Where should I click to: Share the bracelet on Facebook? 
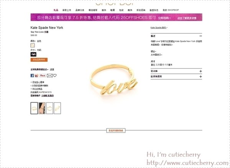pos(32,76)
